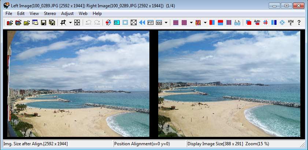Open dropdown arrow next to 100% zoom
This screenshot has width=308, height=150.
point(166,23)
